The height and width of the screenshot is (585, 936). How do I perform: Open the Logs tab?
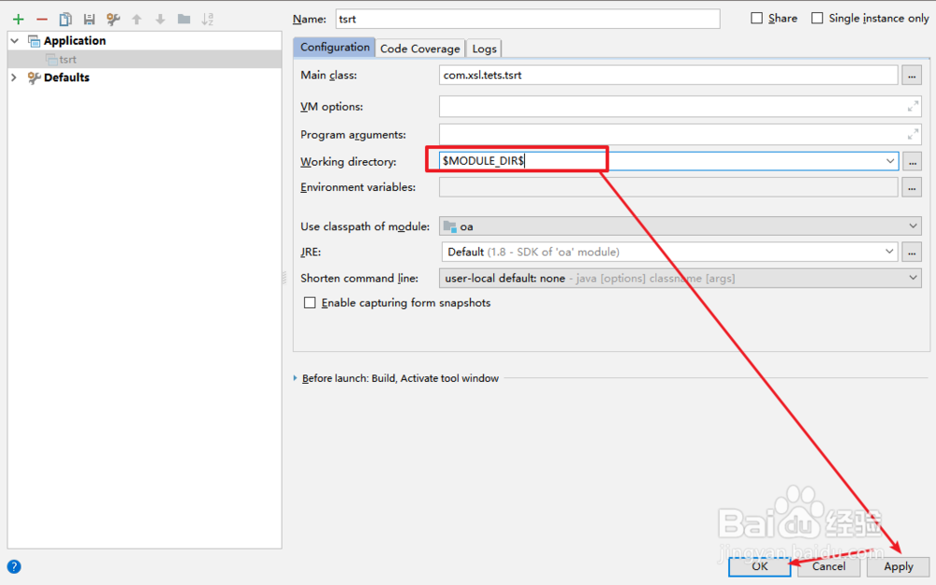click(x=484, y=48)
